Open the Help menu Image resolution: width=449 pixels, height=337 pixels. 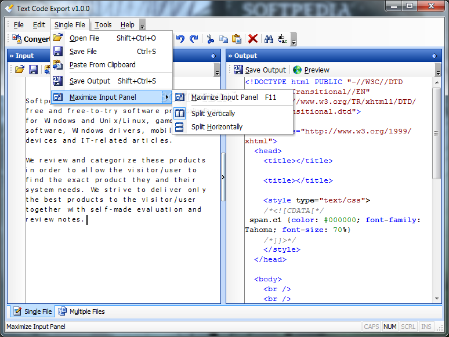128,25
